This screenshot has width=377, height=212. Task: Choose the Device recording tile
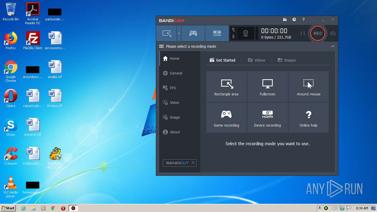click(267, 118)
